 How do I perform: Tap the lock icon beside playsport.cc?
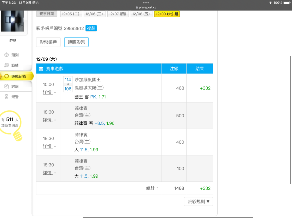(137, 8)
